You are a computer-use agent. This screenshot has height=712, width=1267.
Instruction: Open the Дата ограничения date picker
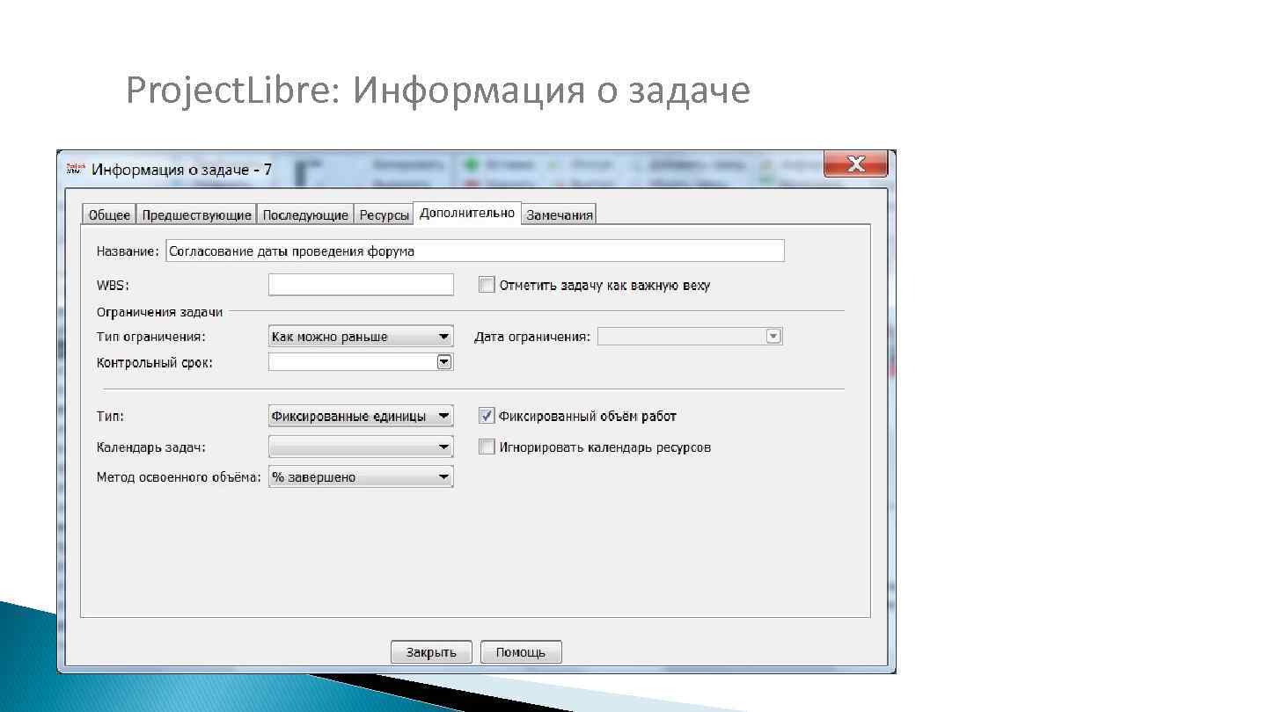tap(773, 336)
